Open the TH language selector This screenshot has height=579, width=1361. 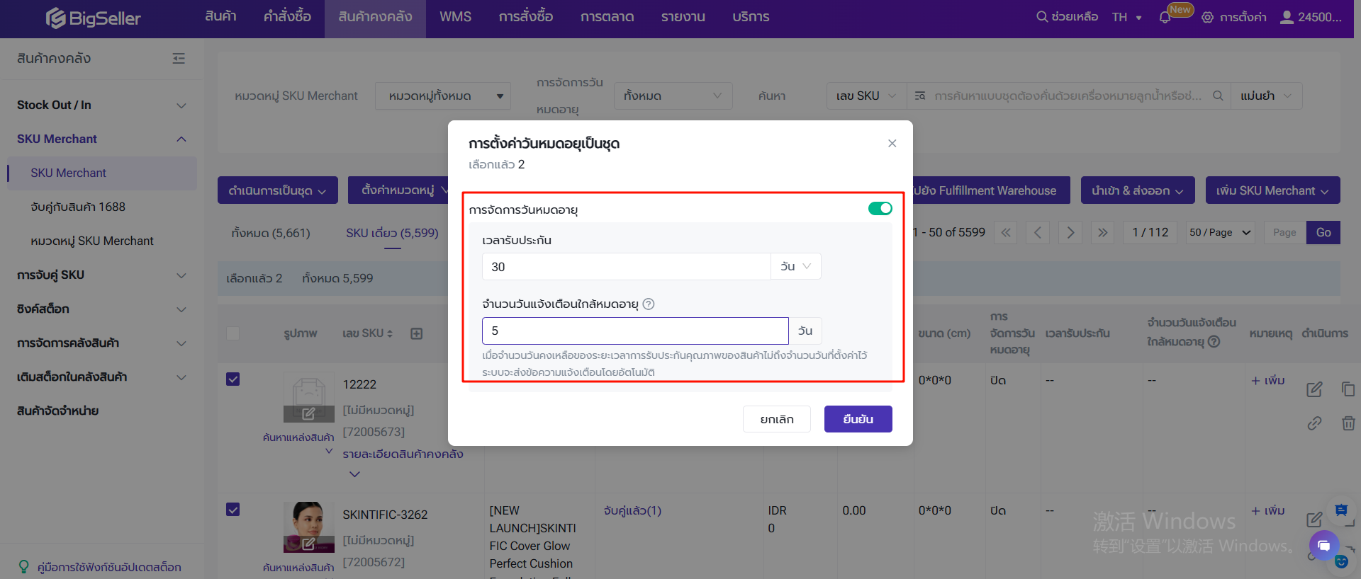[1127, 17]
